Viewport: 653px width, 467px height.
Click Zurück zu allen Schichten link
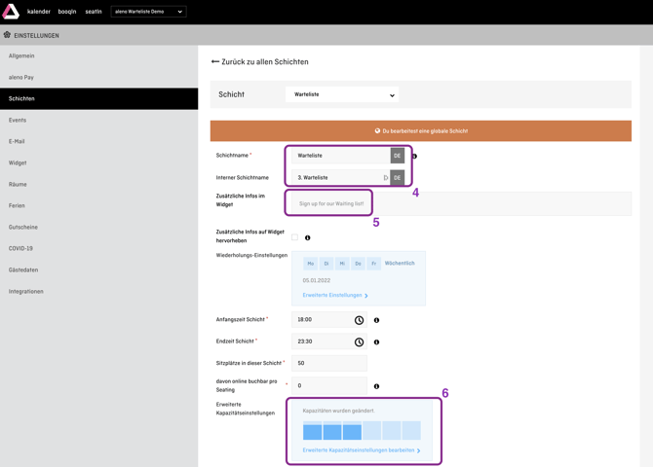(x=260, y=61)
